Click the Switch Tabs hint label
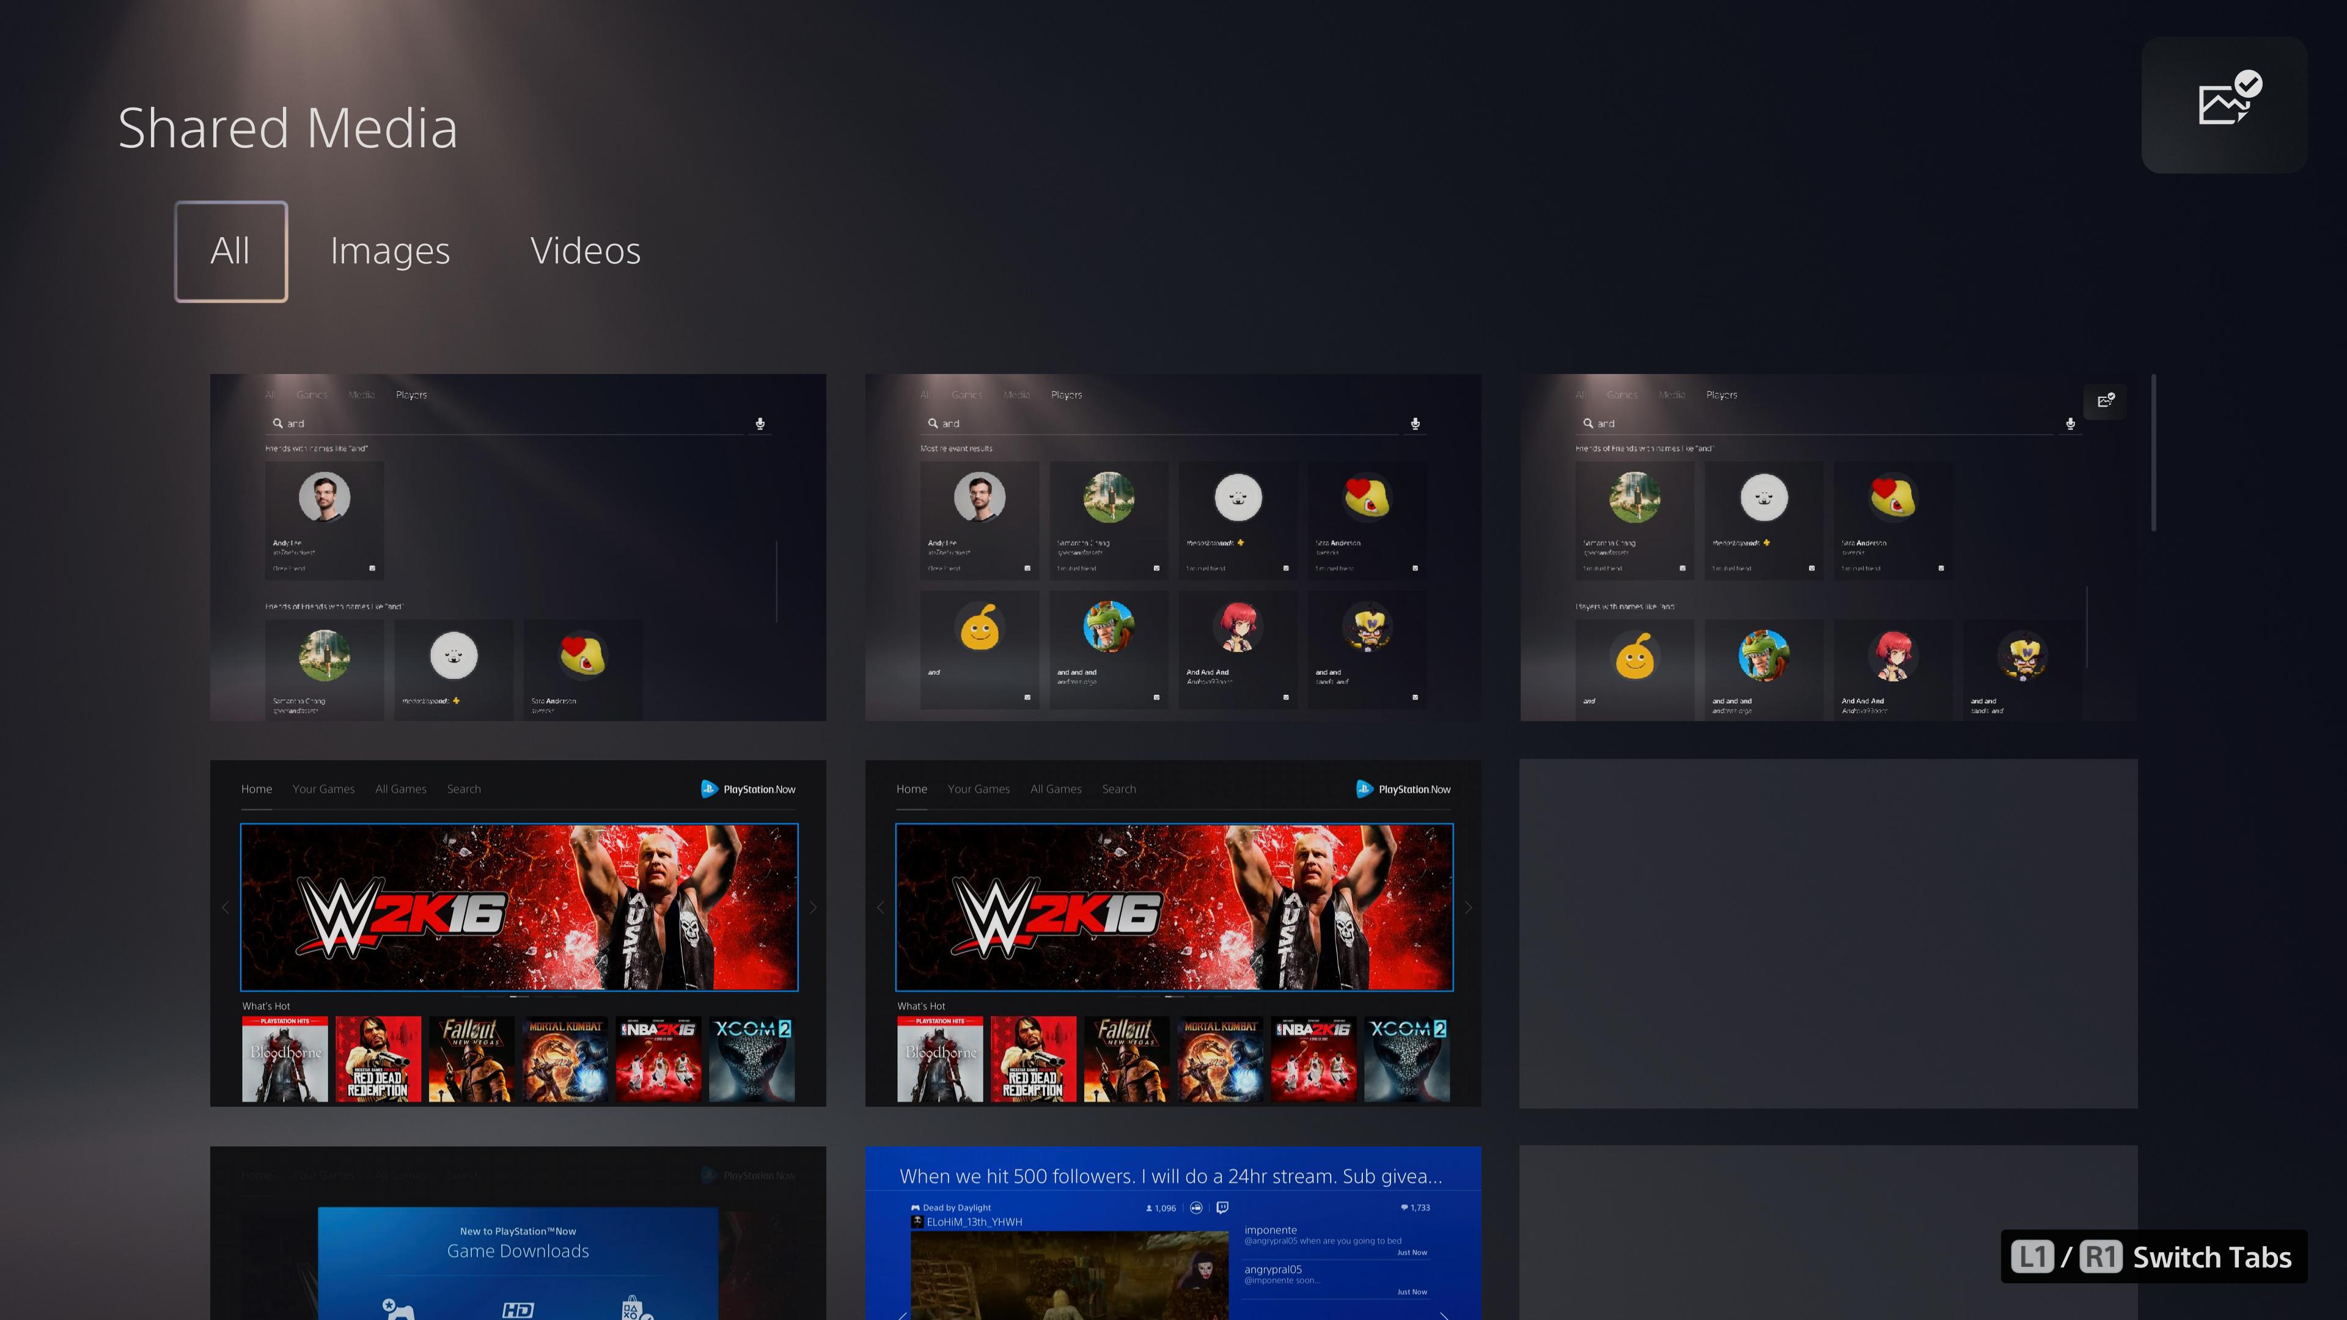 point(2212,1257)
